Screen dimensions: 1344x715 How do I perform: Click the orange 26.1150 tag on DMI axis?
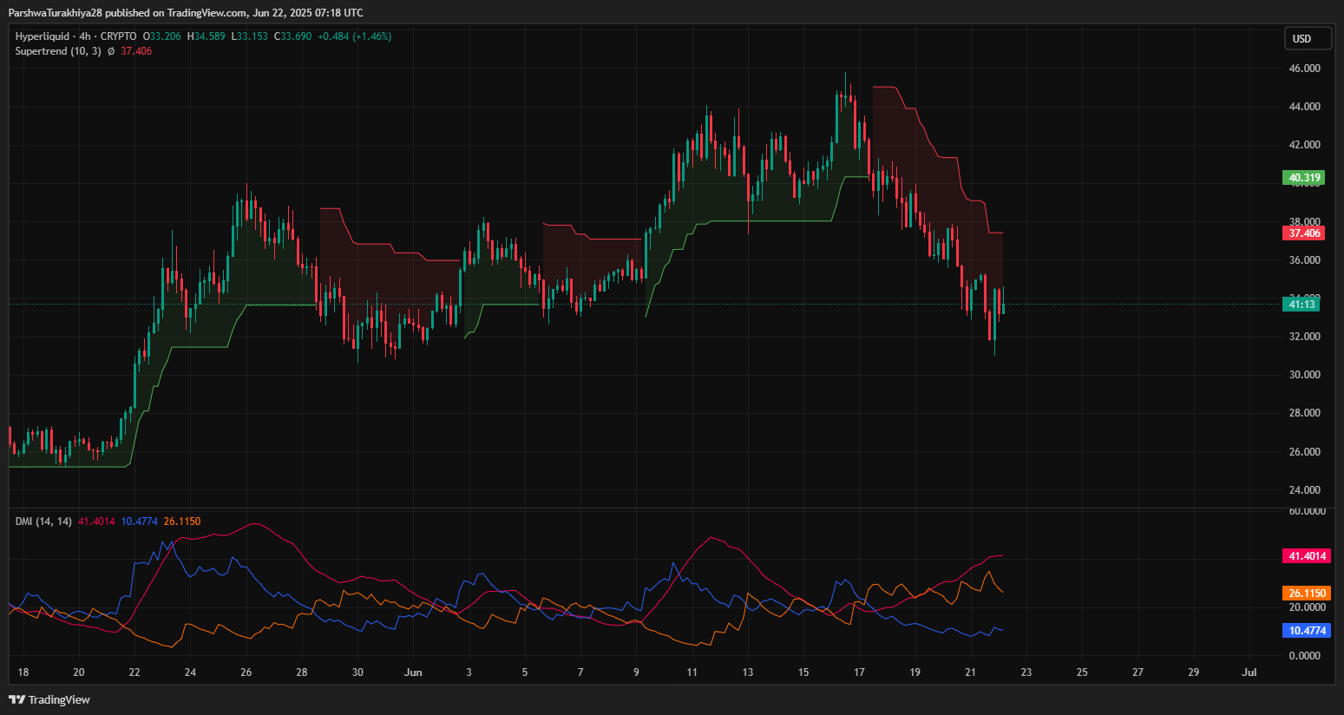(x=1306, y=594)
